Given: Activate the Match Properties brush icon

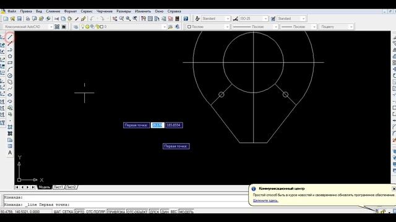Looking at the screenshot, I should [77, 18].
